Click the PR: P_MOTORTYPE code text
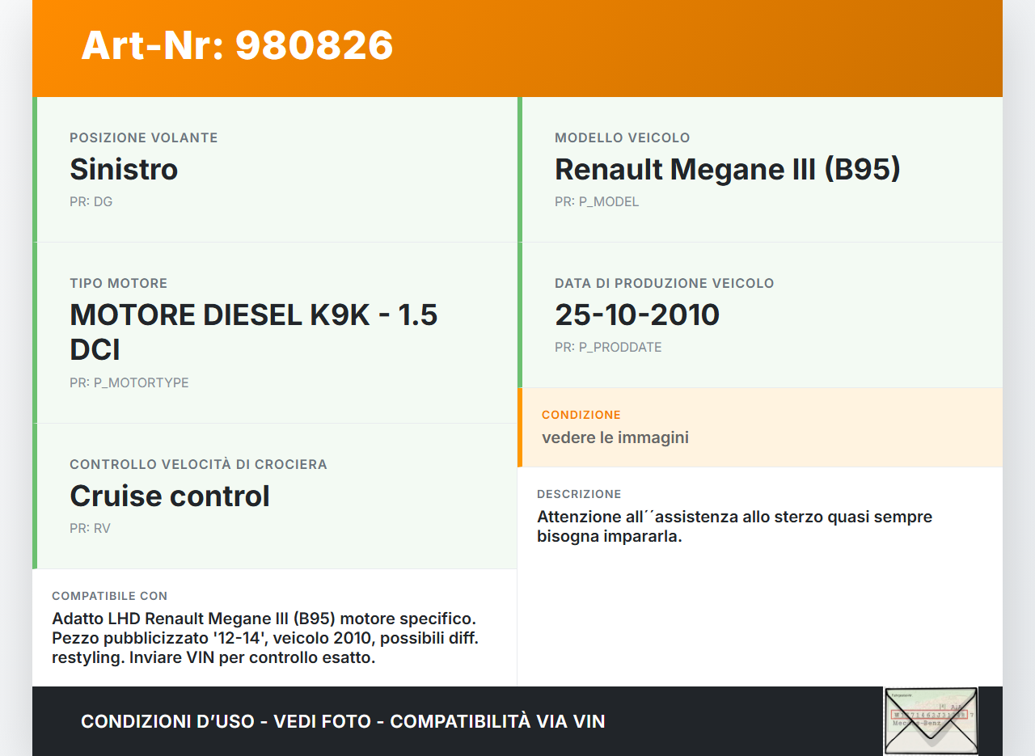The width and height of the screenshot is (1035, 756). tap(129, 382)
